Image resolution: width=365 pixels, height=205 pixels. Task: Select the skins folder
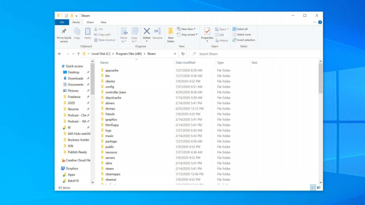click(x=109, y=163)
